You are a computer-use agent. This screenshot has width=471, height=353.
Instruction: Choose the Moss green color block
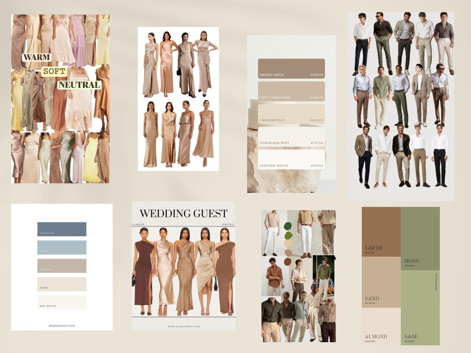(420, 238)
